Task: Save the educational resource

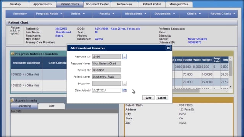Action: (x=148, y=98)
